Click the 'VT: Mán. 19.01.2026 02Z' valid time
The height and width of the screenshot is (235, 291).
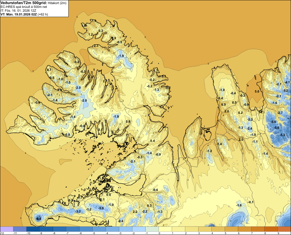pyautogui.click(x=19, y=14)
